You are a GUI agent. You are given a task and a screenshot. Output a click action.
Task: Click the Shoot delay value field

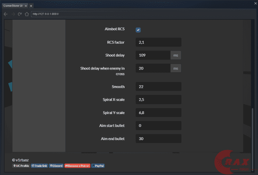click(153, 55)
